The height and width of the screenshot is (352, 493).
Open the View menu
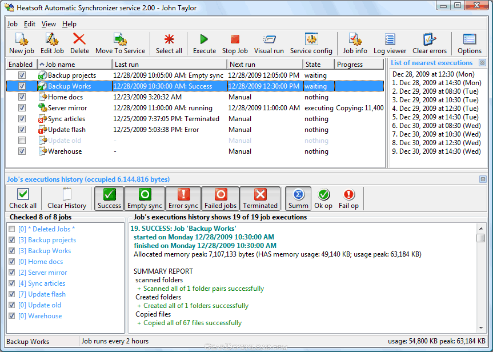pyautogui.click(x=49, y=24)
